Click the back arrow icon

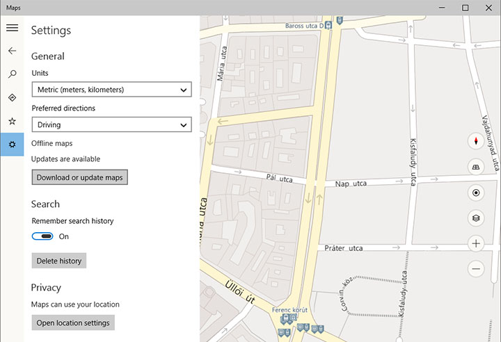[12, 51]
